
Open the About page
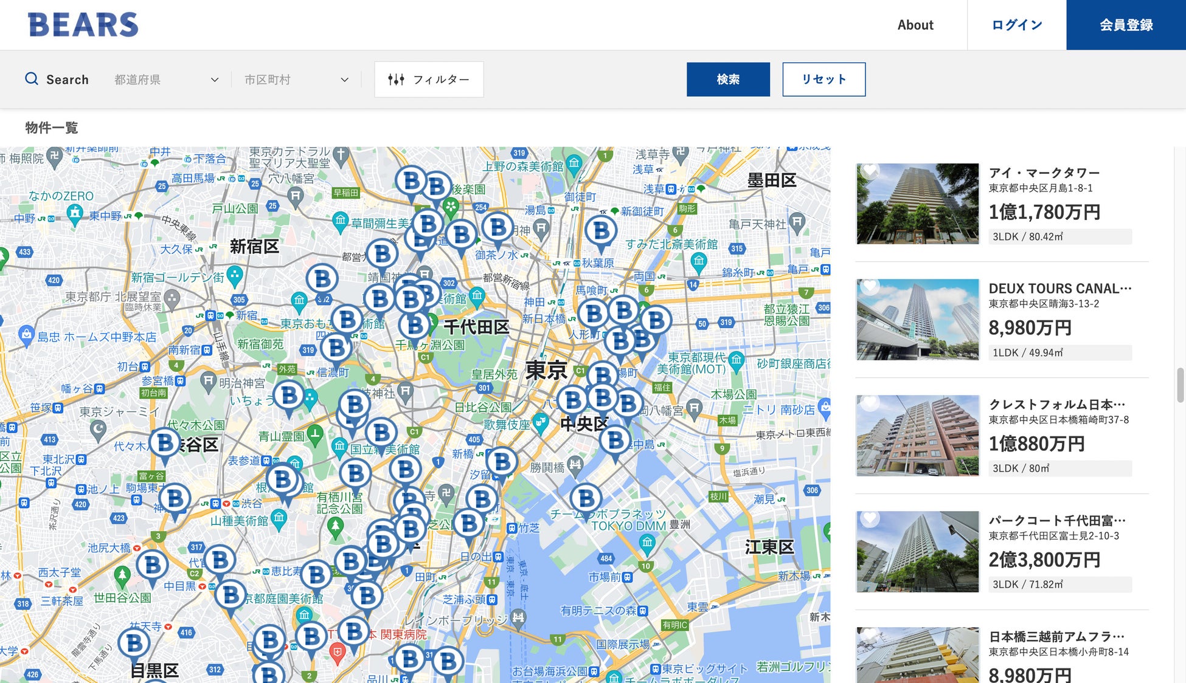coord(915,25)
